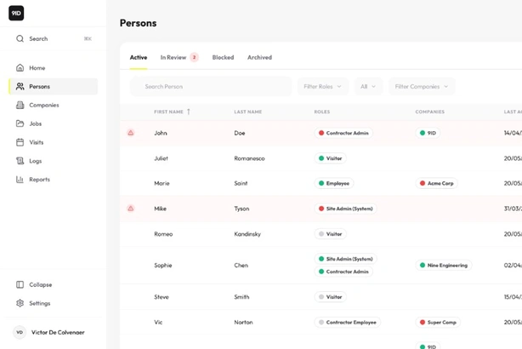
Task: Click the Visitor badge for Juliet Romanesco
Action: (x=330, y=158)
